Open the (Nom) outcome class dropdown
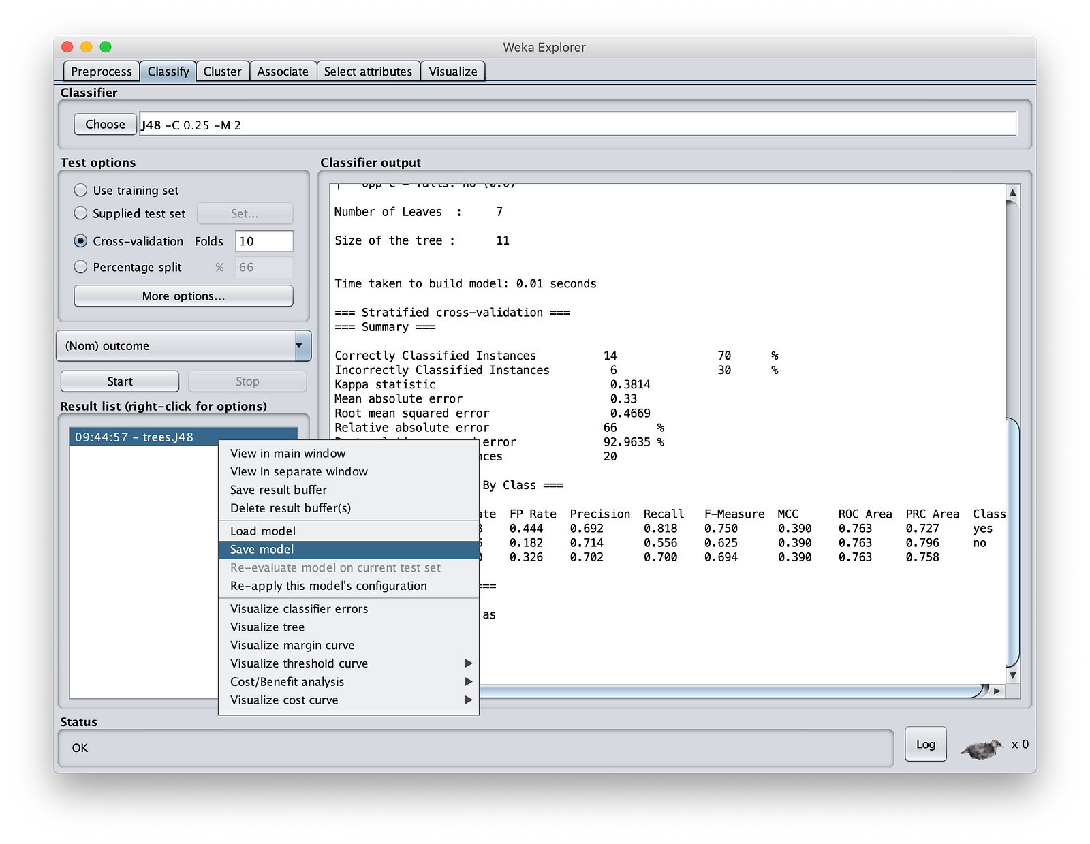 183,346
